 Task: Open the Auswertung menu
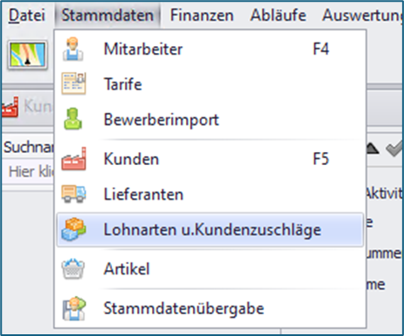(x=363, y=15)
